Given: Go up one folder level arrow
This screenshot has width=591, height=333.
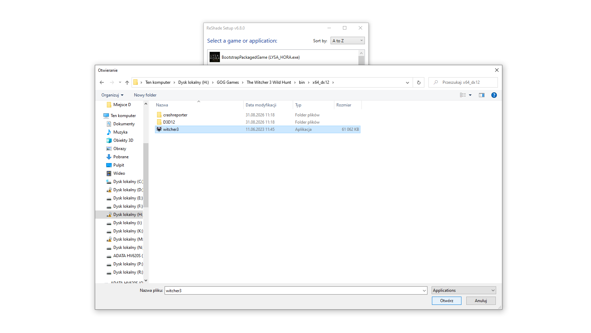Looking at the screenshot, I should click(x=127, y=82).
